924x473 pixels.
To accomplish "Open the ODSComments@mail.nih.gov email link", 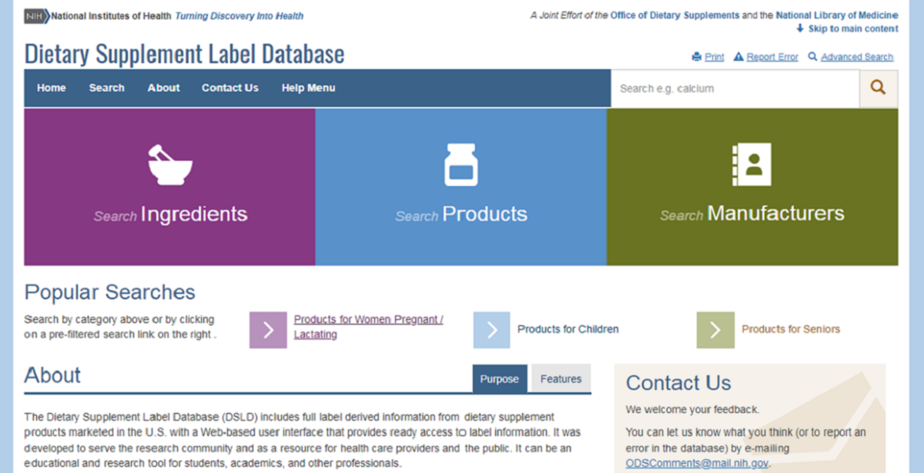I will pos(697,463).
